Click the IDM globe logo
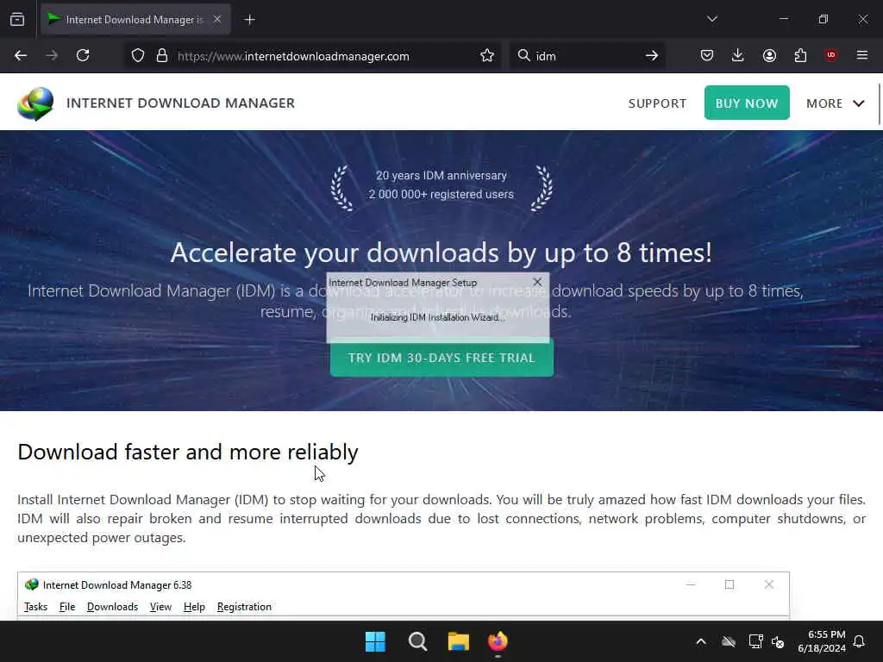Screen dimensions: 883x662 coord(35,103)
